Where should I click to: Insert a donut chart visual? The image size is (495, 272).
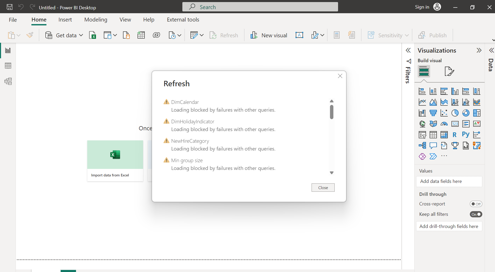466,113
